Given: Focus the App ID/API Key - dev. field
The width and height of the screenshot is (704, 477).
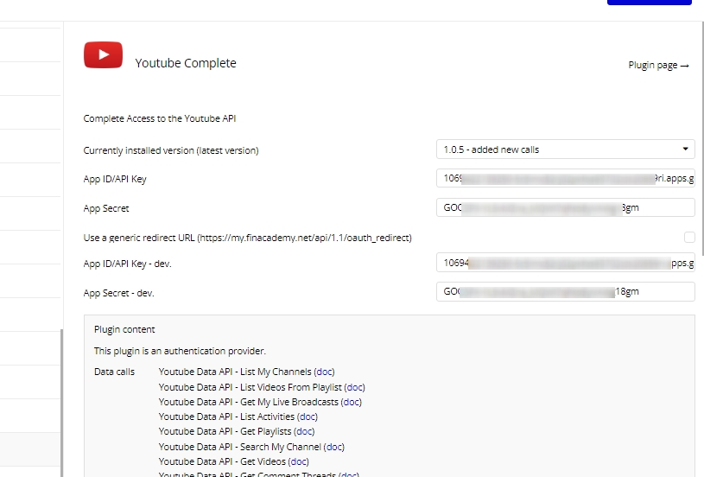Looking at the screenshot, I should tap(565, 263).
